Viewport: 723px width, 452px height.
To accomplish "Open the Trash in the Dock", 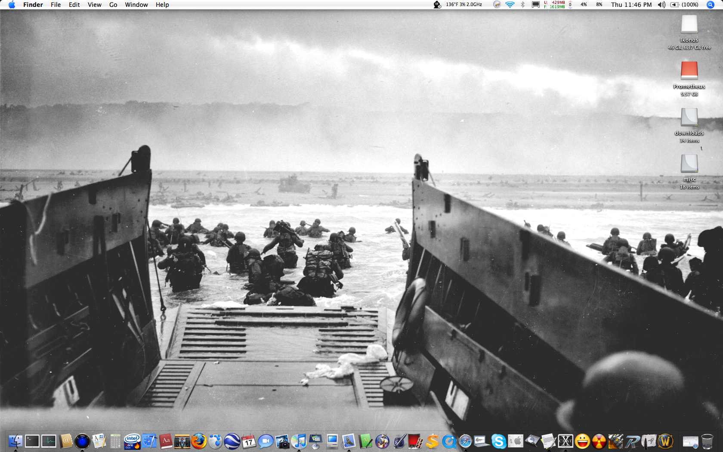I will point(707,441).
